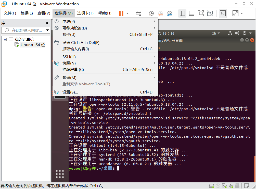This screenshot has height=189, width=256.
Task: Toggle the thumbnail bar view icon
Action: pyautogui.click(x=191, y=13)
